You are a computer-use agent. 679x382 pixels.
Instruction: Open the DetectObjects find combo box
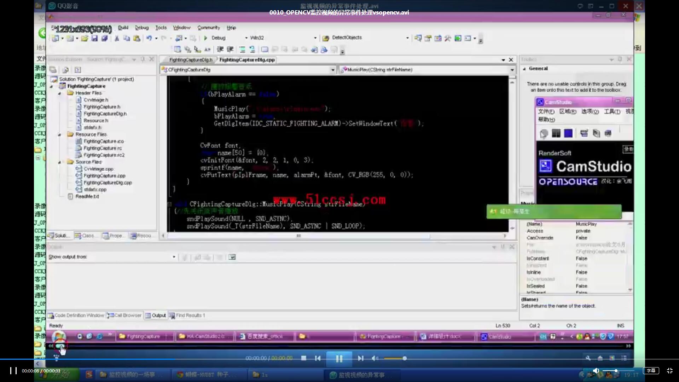pos(407,38)
